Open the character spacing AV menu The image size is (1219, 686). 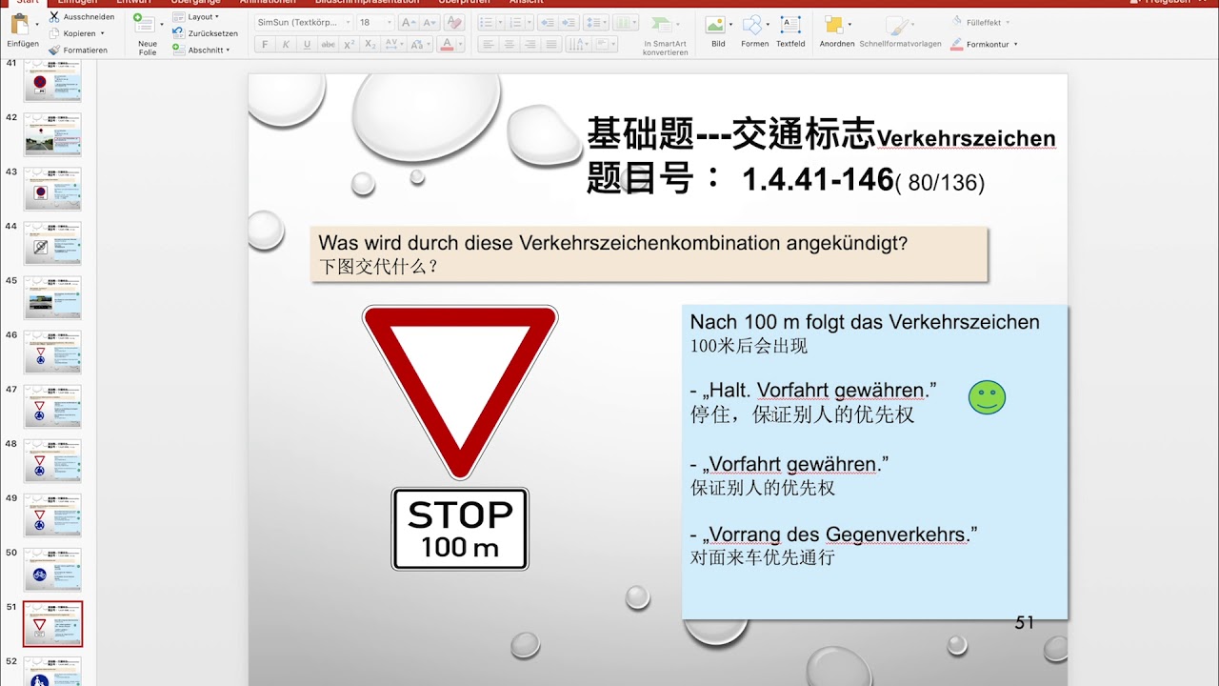(394, 45)
